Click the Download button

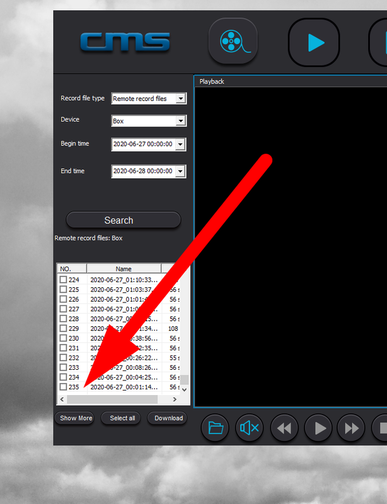167,418
